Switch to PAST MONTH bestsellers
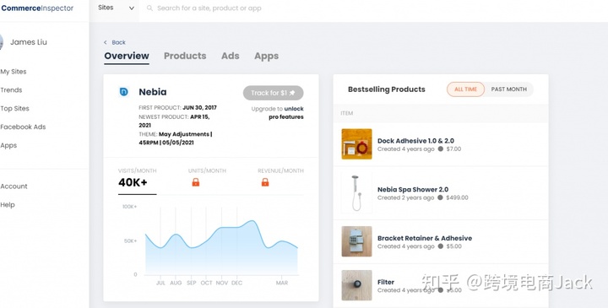This screenshot has height=308, width=608. pyautogui.click(x=508, y=89)
